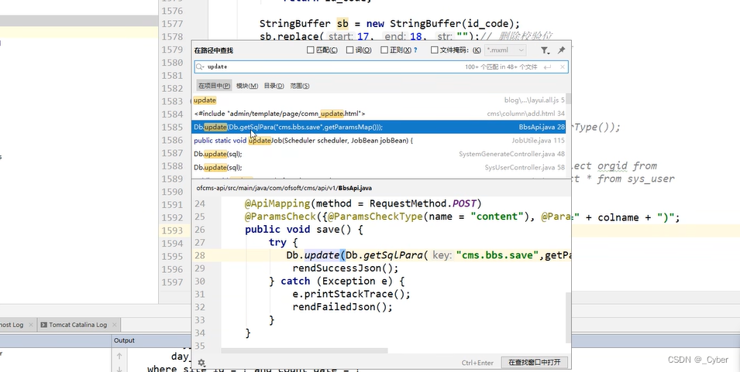Open the *.mxml file mask dropdown

tap(505, 50)
